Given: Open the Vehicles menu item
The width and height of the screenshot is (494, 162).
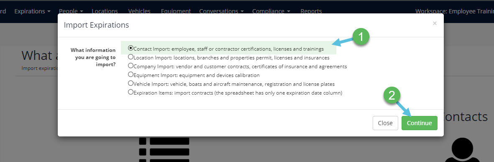Looking at the screenshot, I should [139, 11].
